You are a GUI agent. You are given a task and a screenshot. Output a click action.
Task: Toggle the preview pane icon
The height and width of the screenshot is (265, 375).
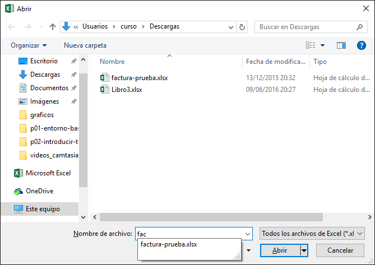coord(341,45)
